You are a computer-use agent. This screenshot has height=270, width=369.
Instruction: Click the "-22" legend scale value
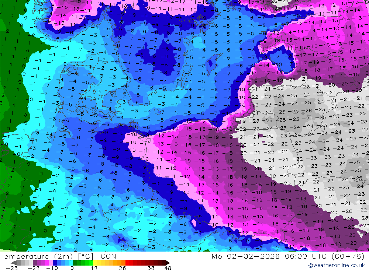(x=34, y=268)
